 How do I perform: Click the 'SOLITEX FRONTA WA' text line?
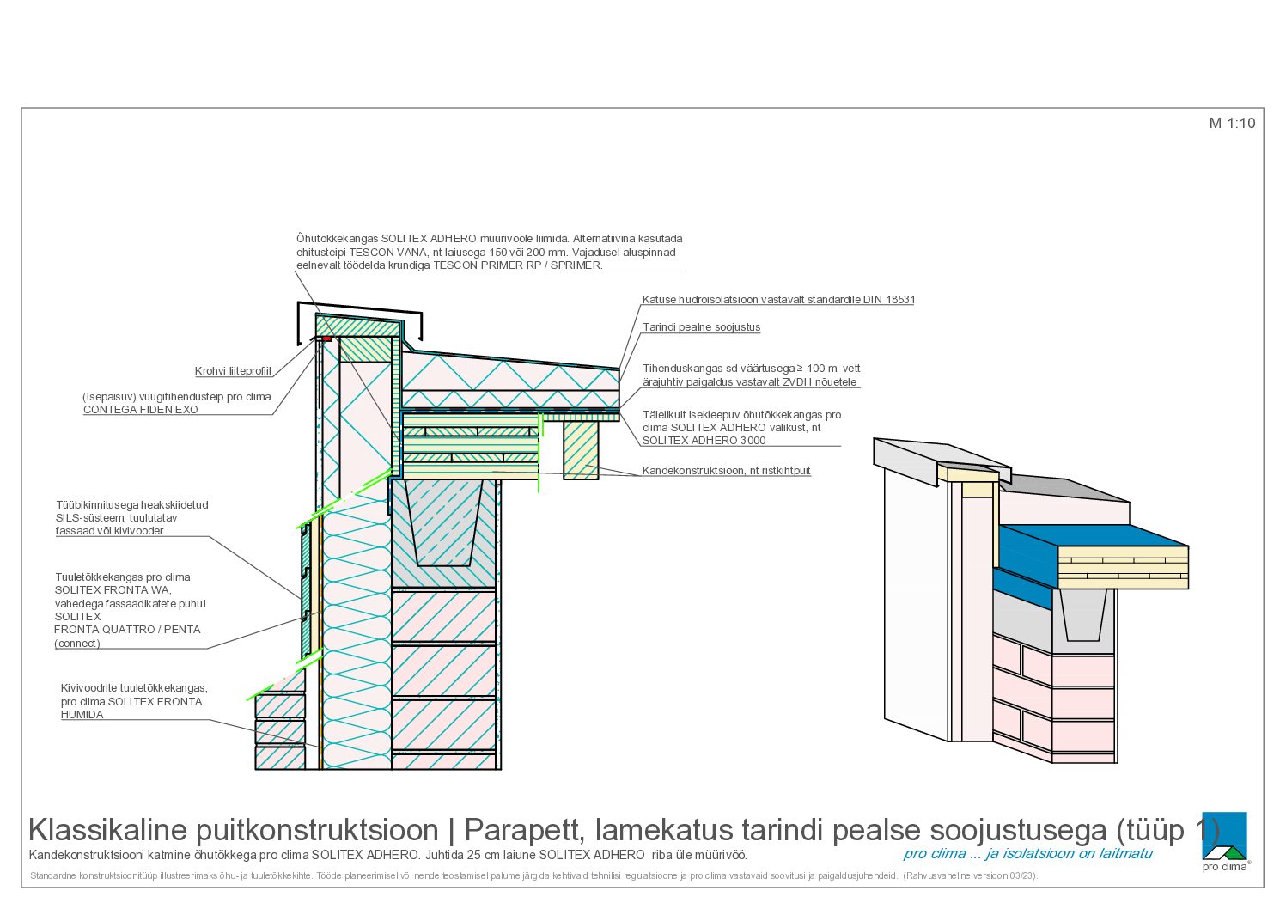point(113,590)
